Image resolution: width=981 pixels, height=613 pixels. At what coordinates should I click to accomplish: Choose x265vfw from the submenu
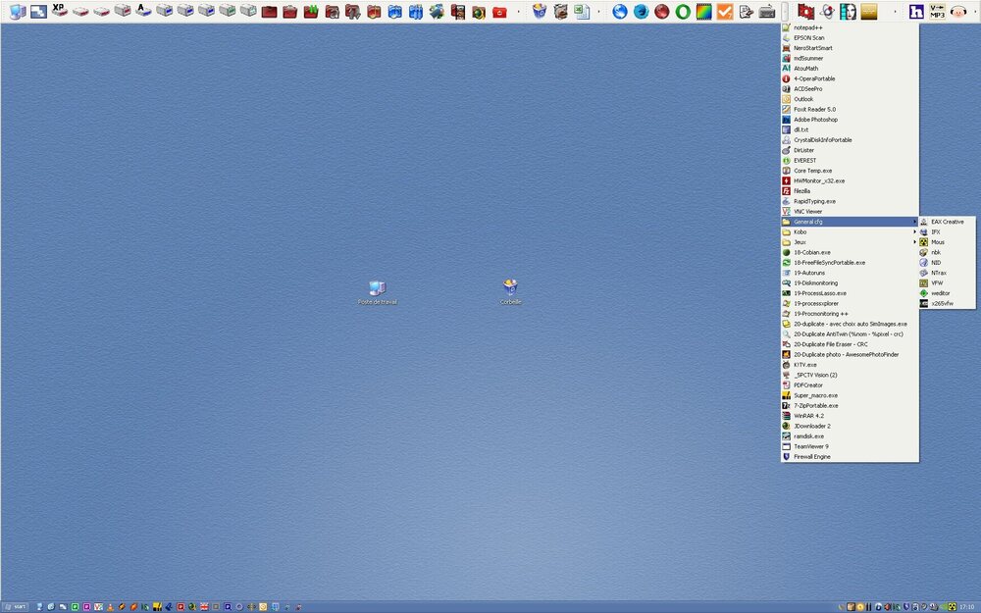pyautogui.click(x=942, y=303)
